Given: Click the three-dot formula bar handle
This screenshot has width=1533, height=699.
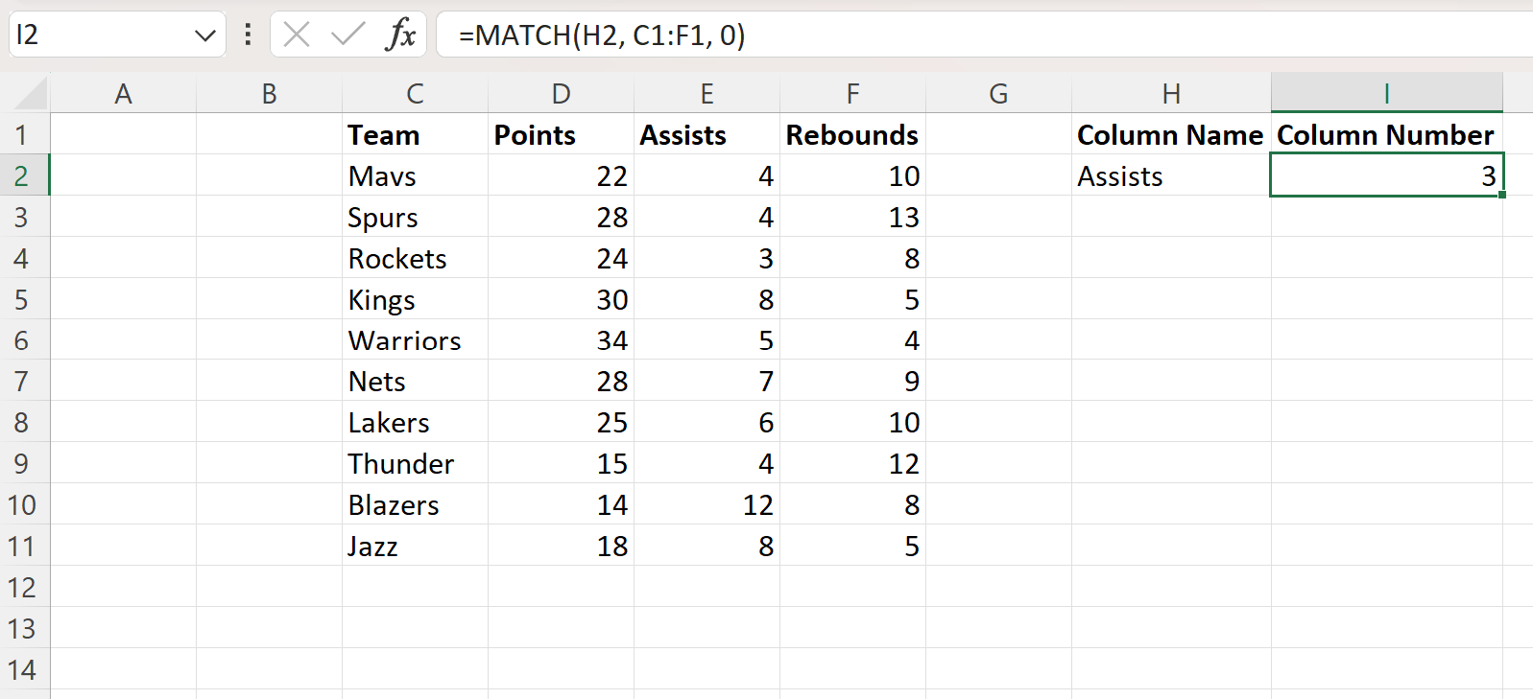Looking at the screenshot, I should (248, 35).
